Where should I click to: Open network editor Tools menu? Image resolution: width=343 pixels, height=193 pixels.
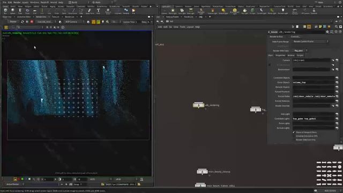coord(182,27)
